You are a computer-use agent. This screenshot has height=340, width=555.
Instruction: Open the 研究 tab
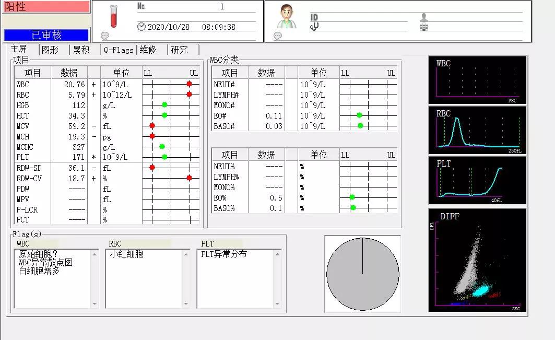click(x=180, y=50)
